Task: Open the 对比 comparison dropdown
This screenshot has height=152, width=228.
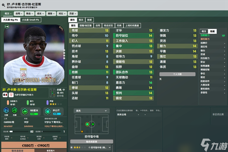Action: click(62, 14)
